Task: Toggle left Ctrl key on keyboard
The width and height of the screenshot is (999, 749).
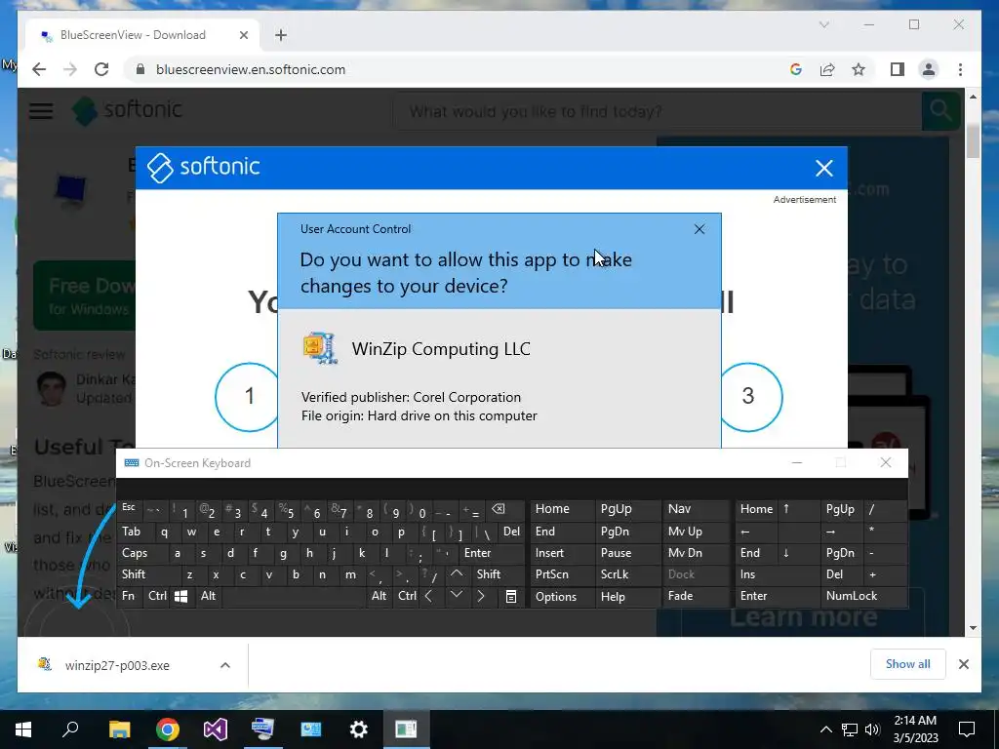Action: pos(157,596)
